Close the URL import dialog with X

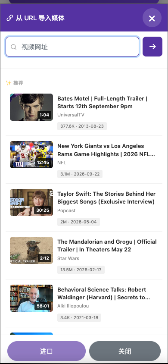click(x=152, y=18)
